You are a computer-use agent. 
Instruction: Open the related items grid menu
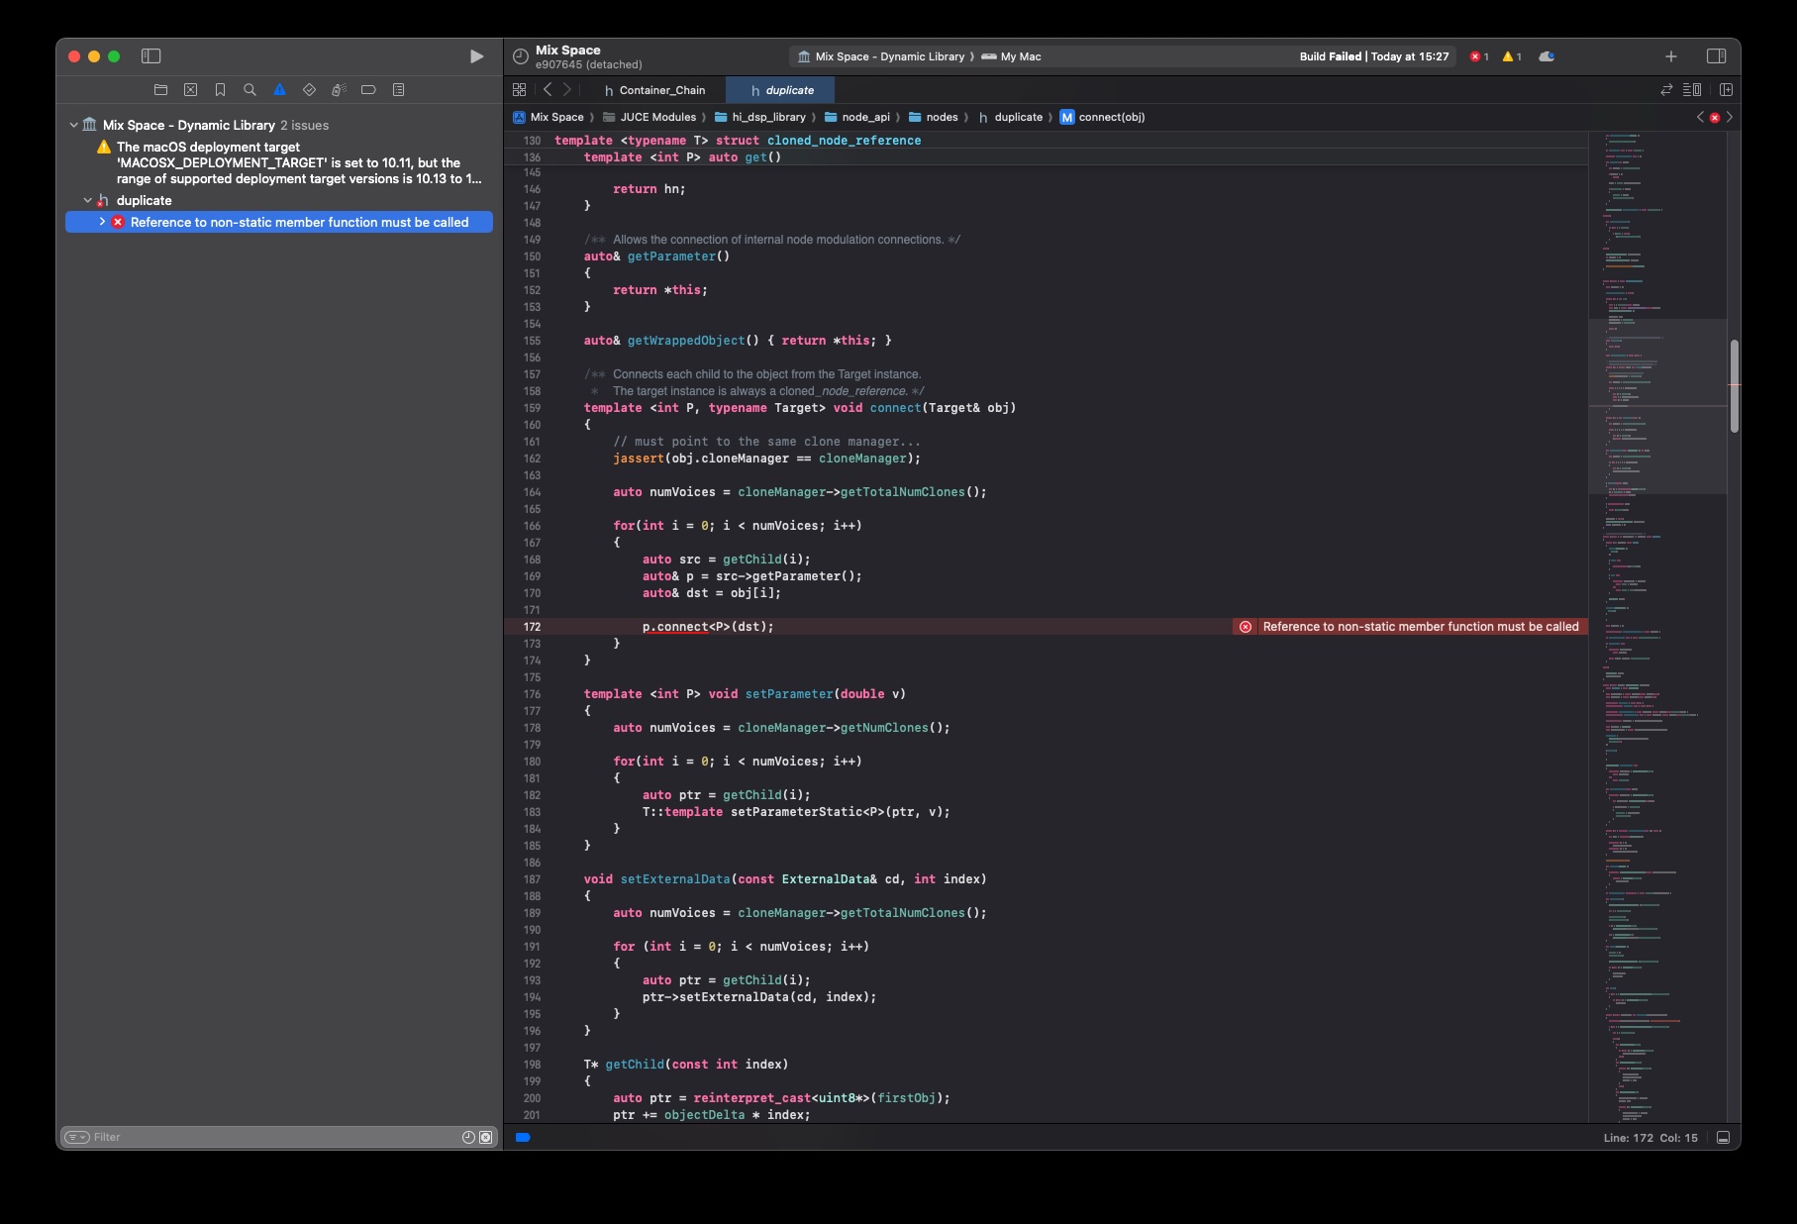click(519, 90)
